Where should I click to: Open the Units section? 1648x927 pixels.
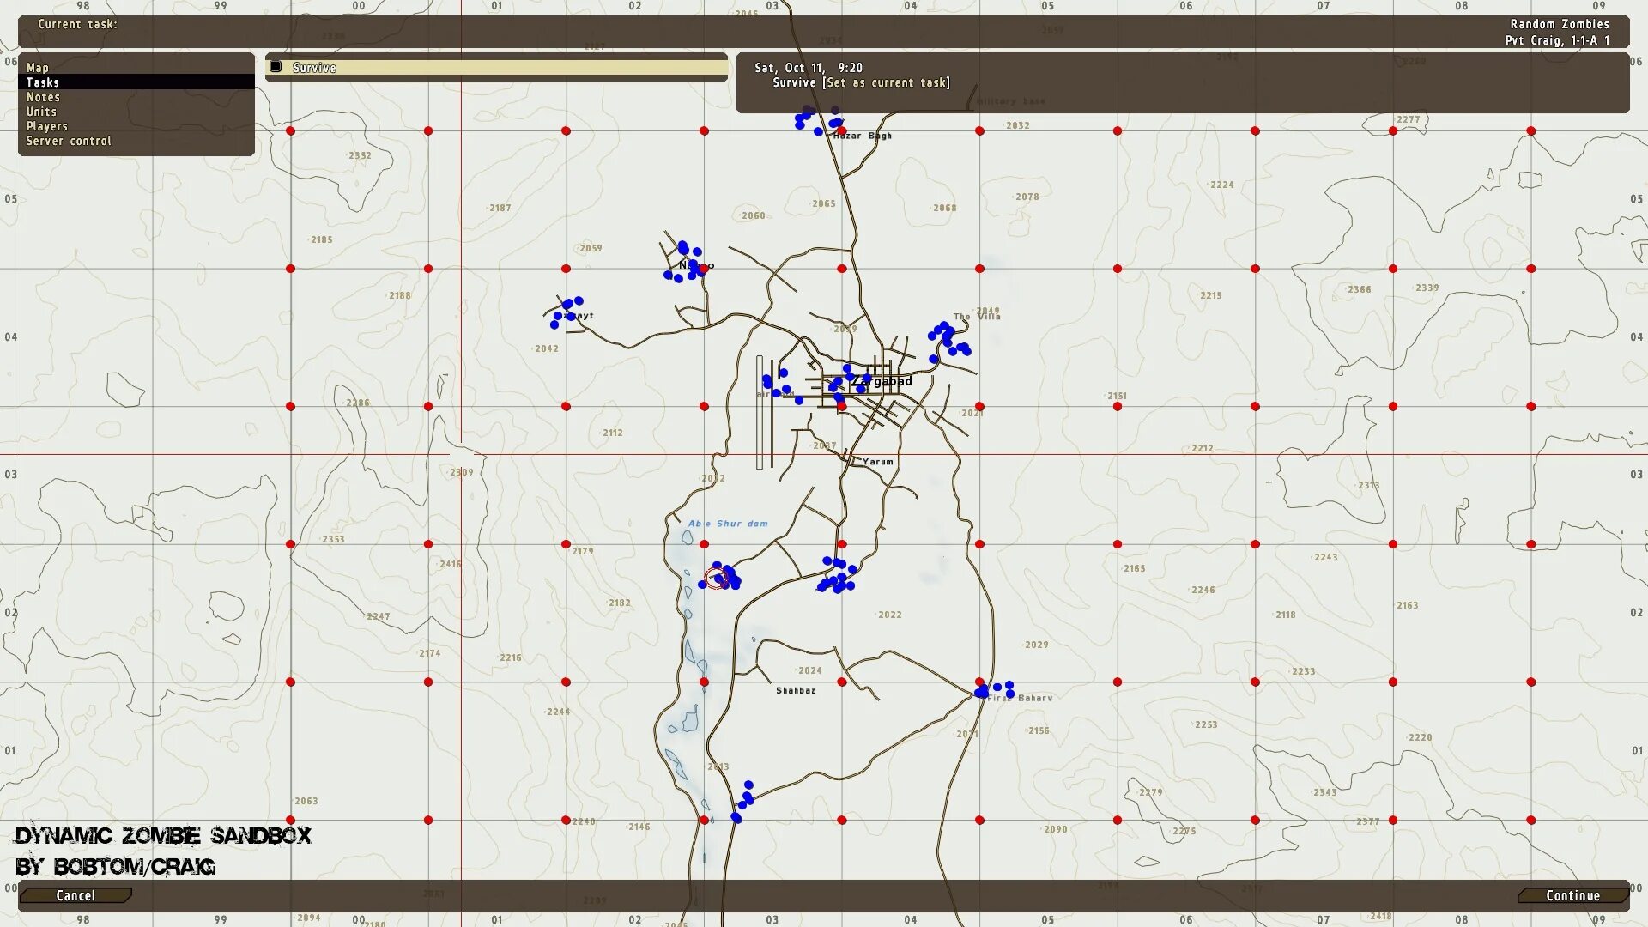pos(41,112)
